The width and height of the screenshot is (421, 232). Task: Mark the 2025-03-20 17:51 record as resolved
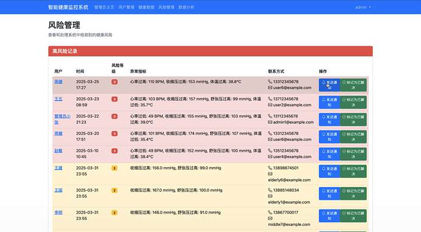[x=353, y=137]
